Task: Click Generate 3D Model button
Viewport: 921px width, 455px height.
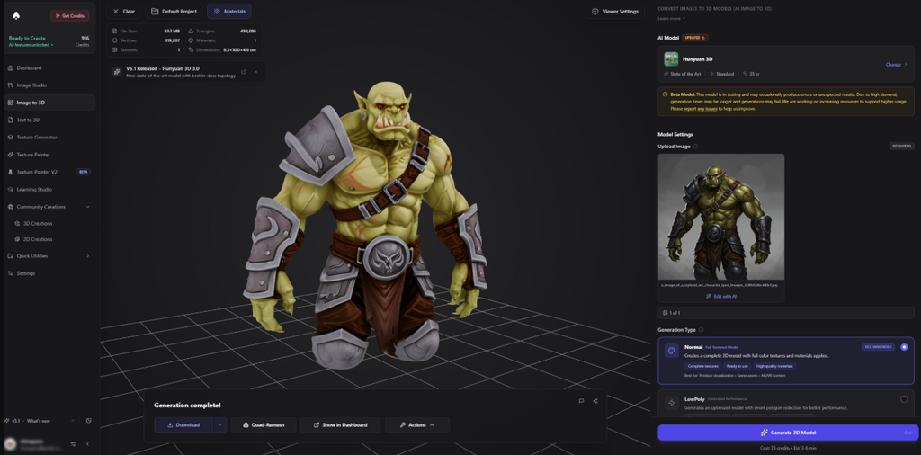Action: coord(788,433)
